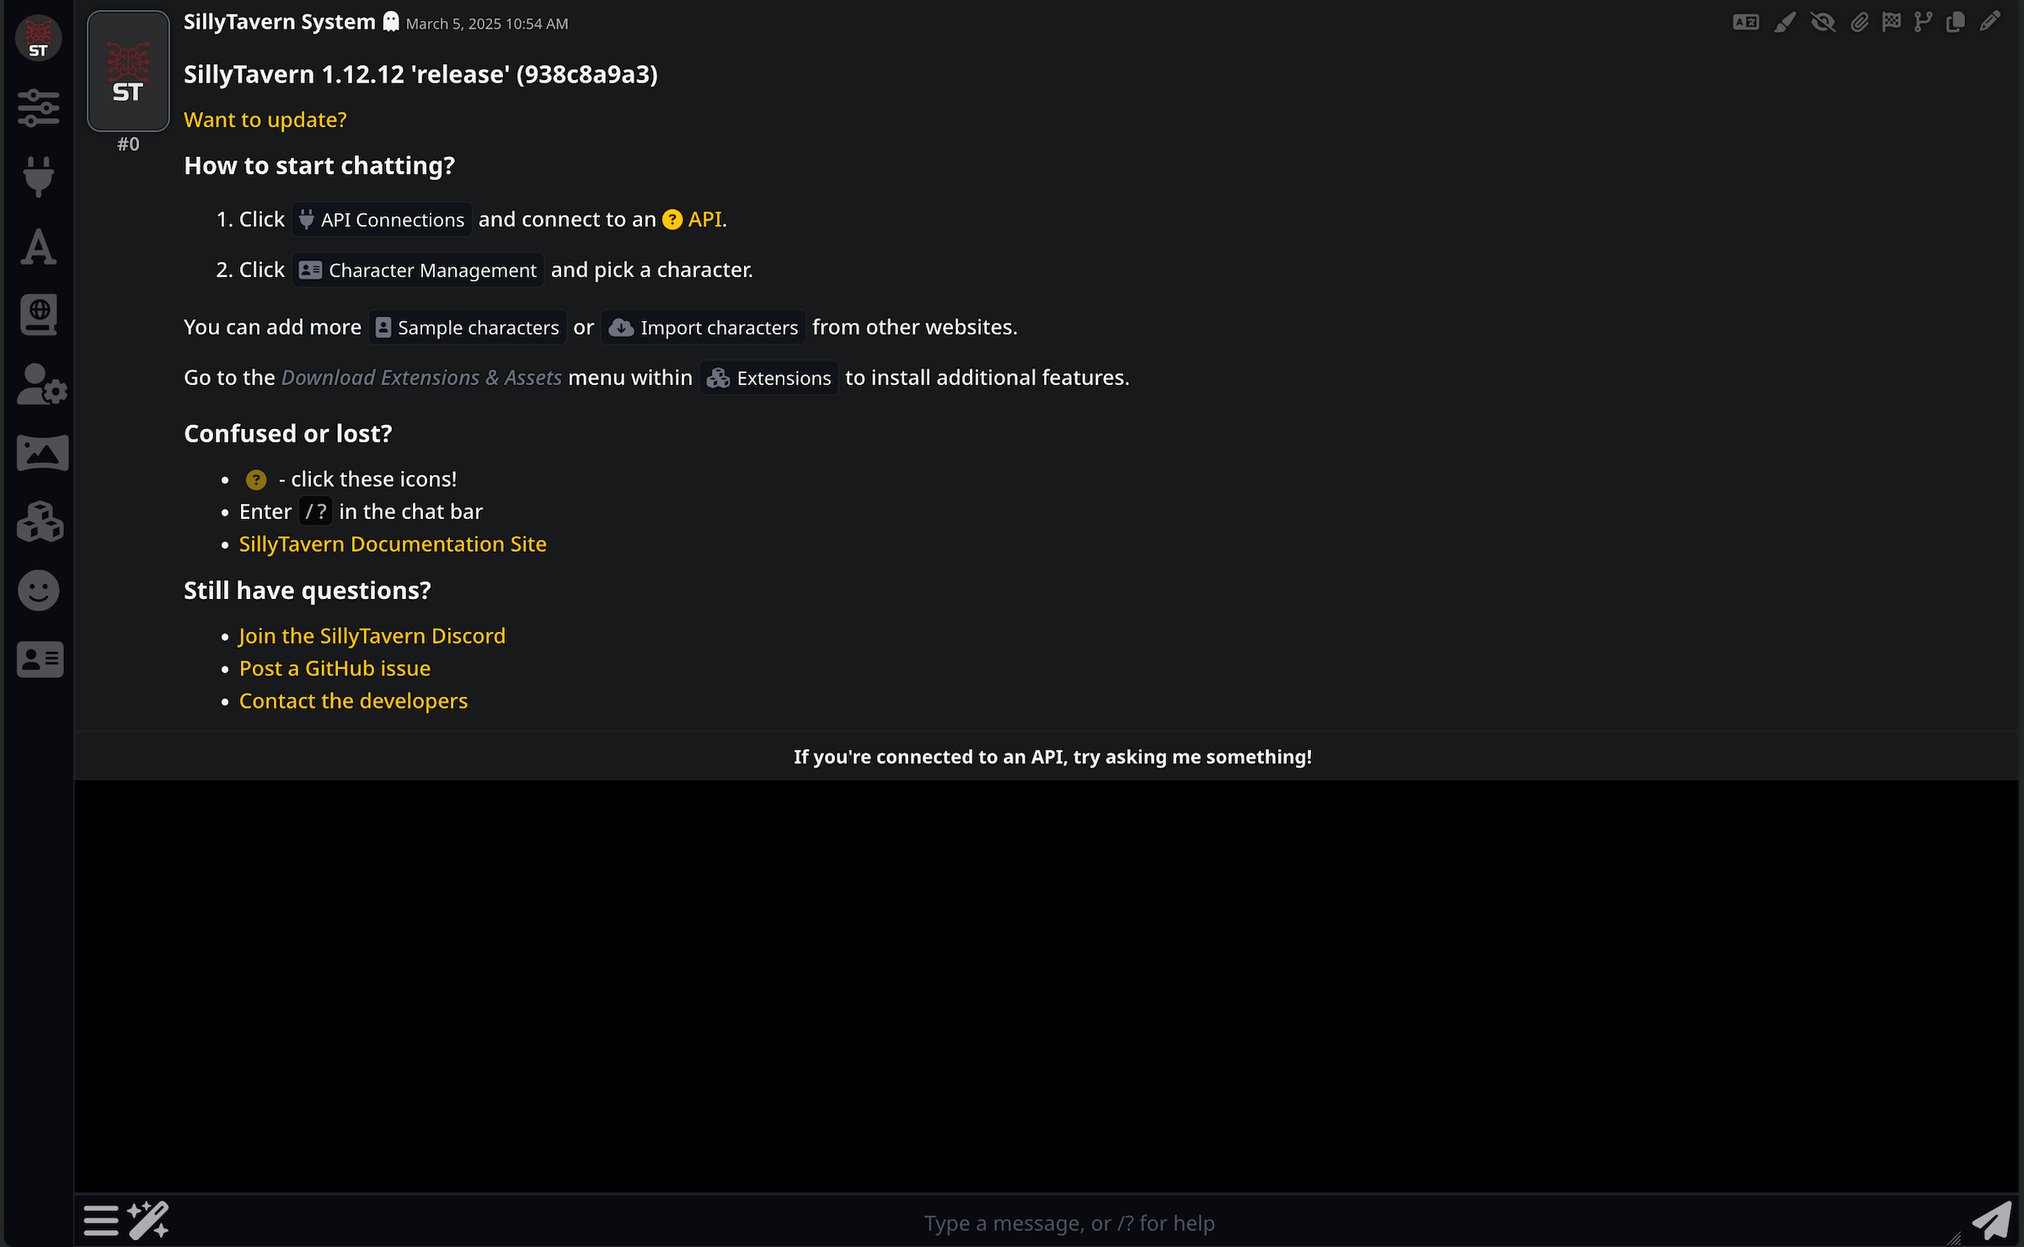Image resolution: width=2024 pixels, height=1247 pixels.
Task: Open Character Management card icon in sidebar
Action: 40,659
